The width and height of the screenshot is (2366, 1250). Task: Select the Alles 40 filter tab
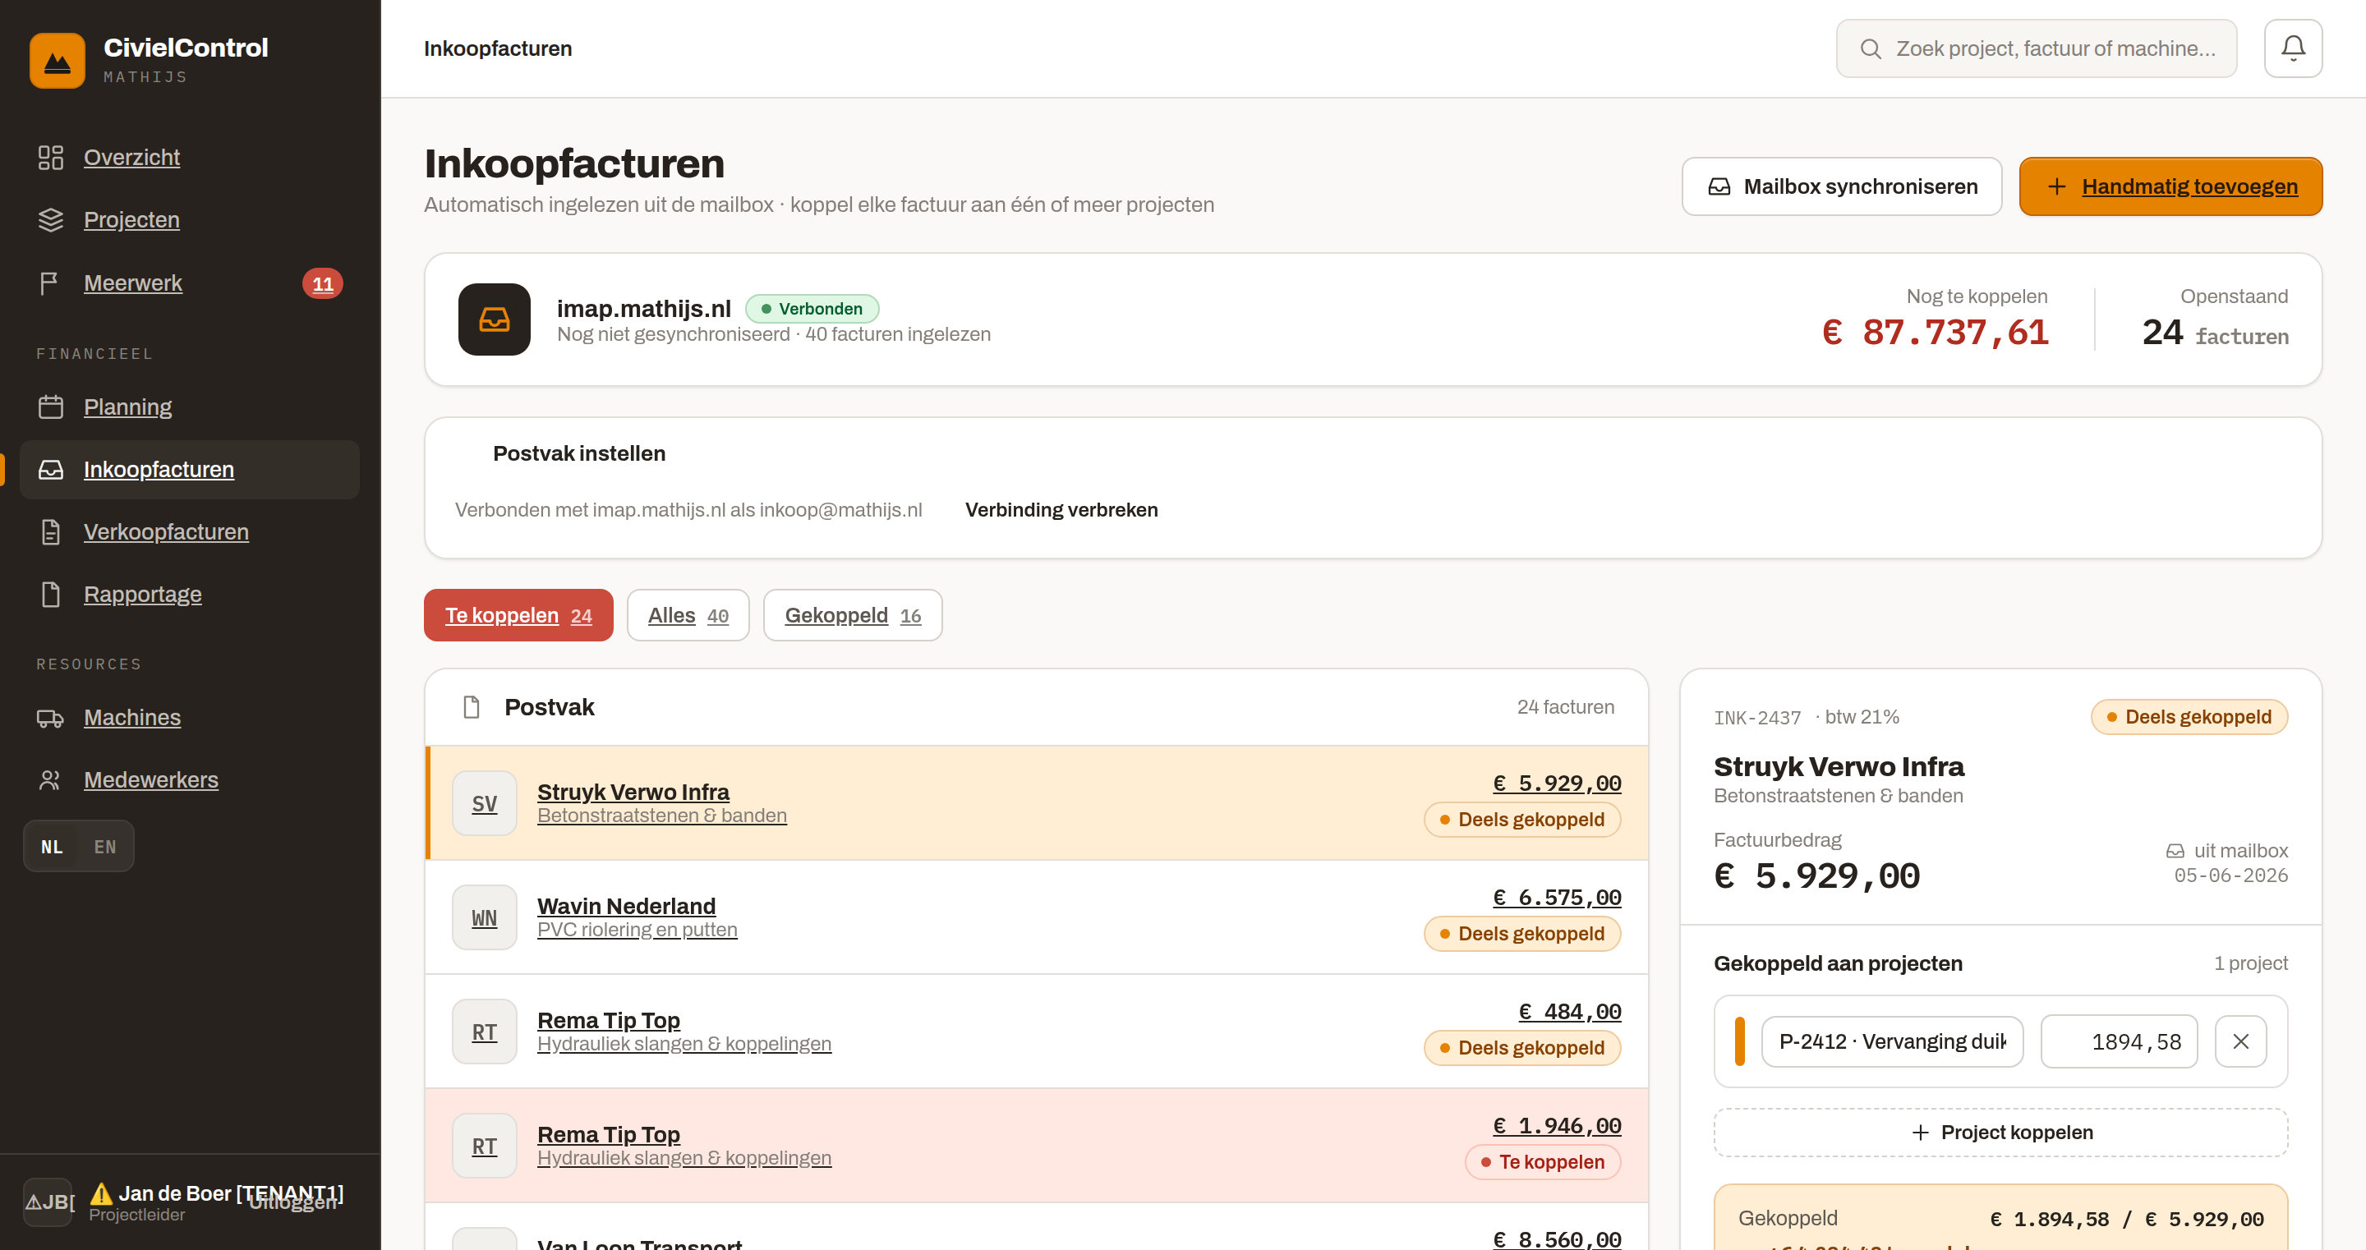point(688,615)
